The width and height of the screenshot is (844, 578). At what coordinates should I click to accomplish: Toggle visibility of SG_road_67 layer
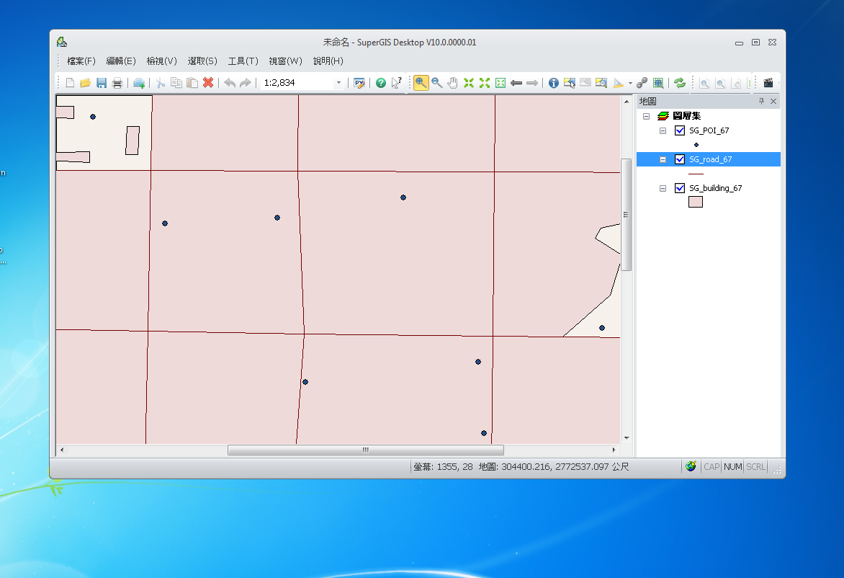(680, 159)
